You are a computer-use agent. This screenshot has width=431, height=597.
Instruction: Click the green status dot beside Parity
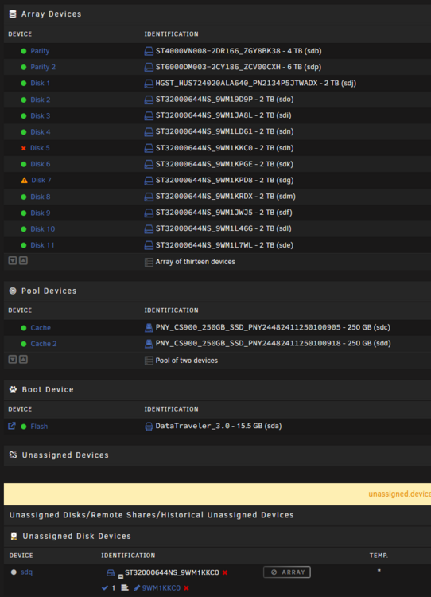pos(24,51)
